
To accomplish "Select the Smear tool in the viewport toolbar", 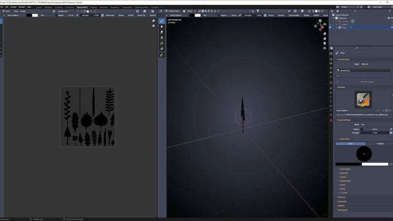I will tap(161, 33).
